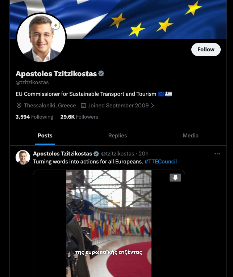
Task: Switch to the Replies tab
Action: [x=117, y=136]
